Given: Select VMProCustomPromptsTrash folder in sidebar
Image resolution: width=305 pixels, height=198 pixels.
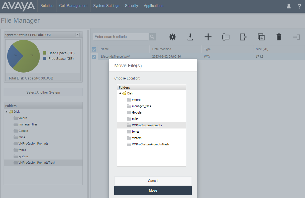Looking at the screenshot, I should [x=43, y=163].
